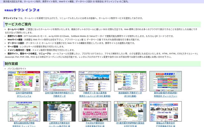
Task: Open the 三軒茶屋 ハローホーム thumbnail
Action: click(60, 111)
